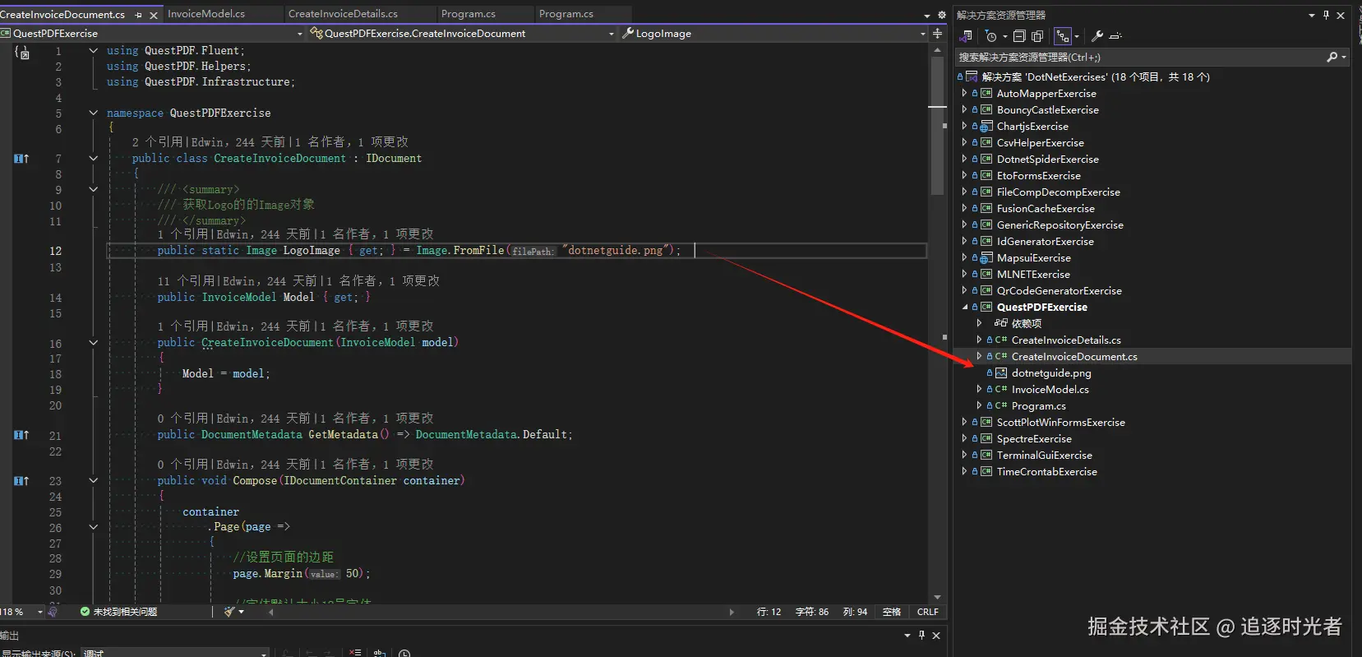Click the clear all output icon
The height and width of the screenshot is (657, 1362).
pyautogui.click(x=355, y=653)
